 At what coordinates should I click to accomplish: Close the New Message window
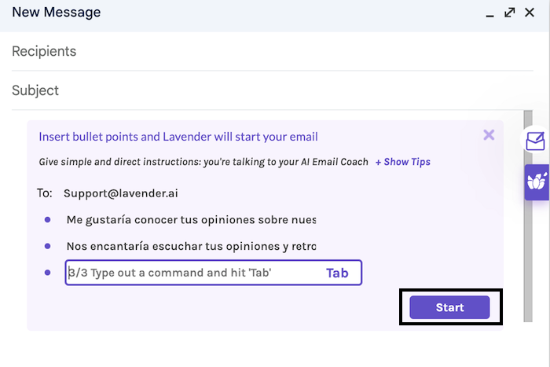530,13
